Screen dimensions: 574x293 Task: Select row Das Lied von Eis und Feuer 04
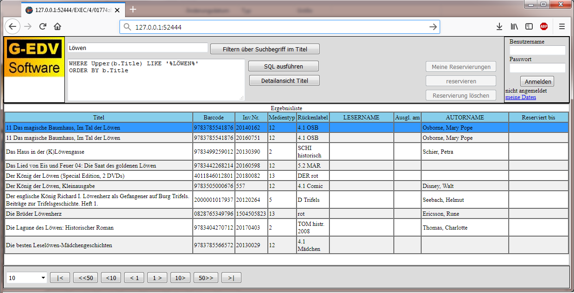coord(286,165)
